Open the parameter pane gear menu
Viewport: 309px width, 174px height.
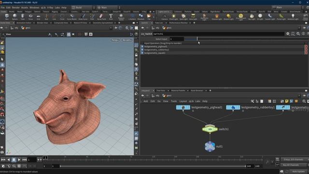pyautogui.click(x=288, y=34)
